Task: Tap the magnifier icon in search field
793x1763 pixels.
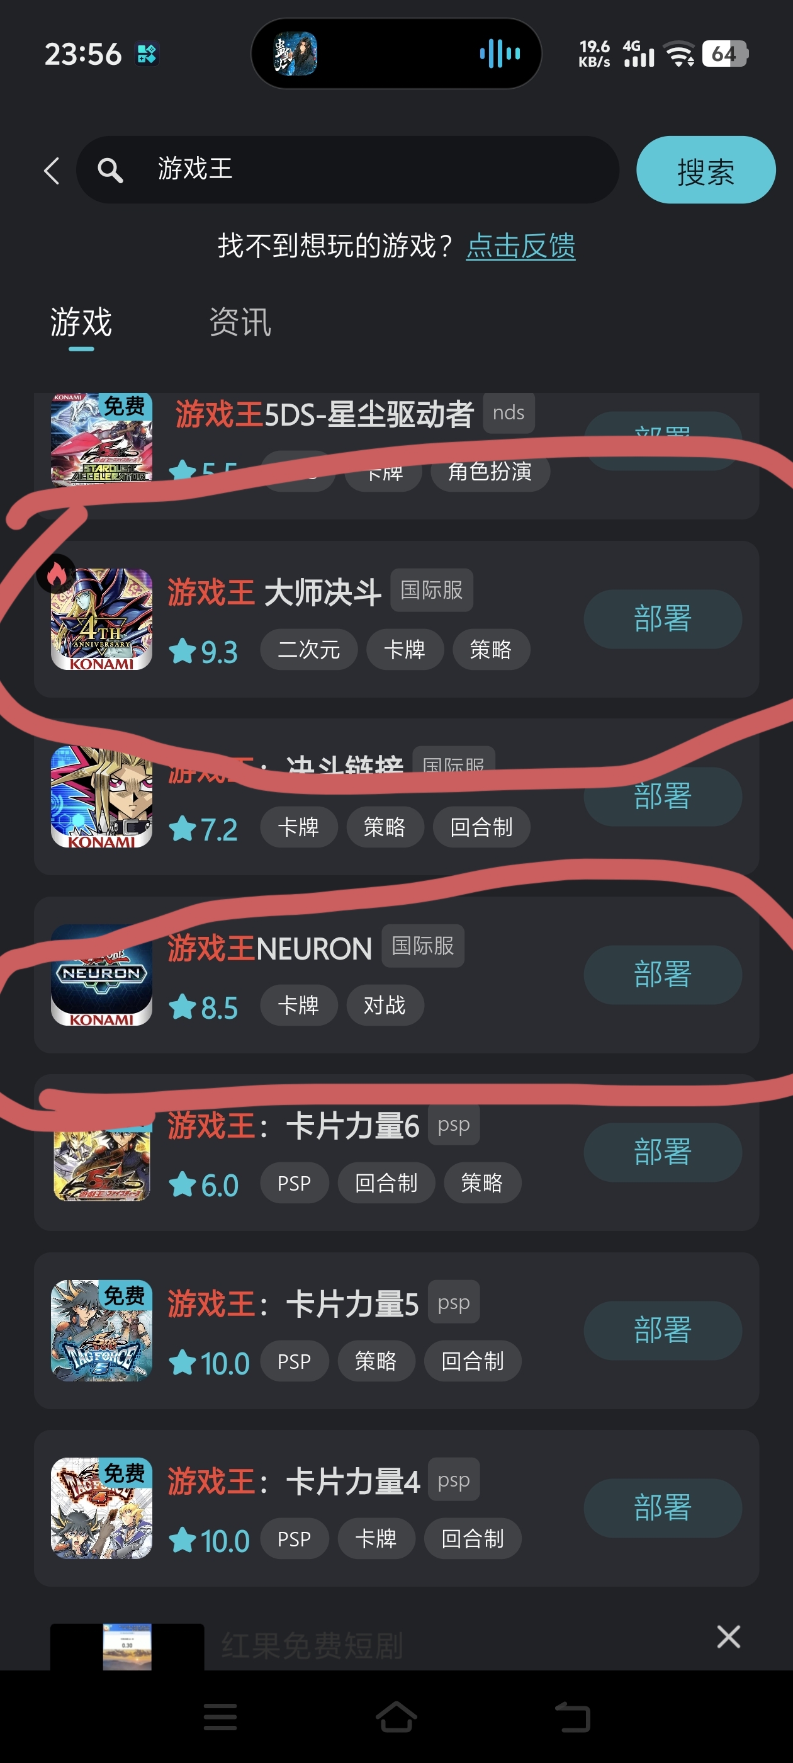Action: 110,170
